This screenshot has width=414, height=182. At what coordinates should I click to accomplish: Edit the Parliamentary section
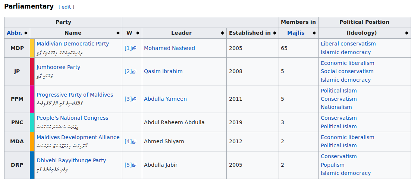(x=66, y=7)
